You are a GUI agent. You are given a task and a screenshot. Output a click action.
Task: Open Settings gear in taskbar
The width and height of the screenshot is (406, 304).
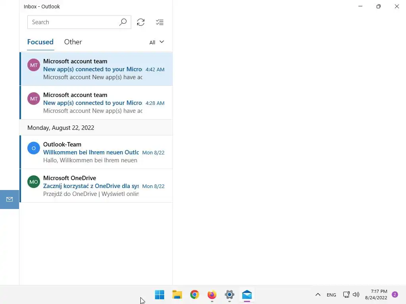[230, 294]
